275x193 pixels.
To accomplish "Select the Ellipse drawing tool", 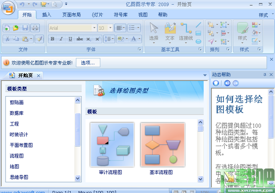I will [199, 42].
